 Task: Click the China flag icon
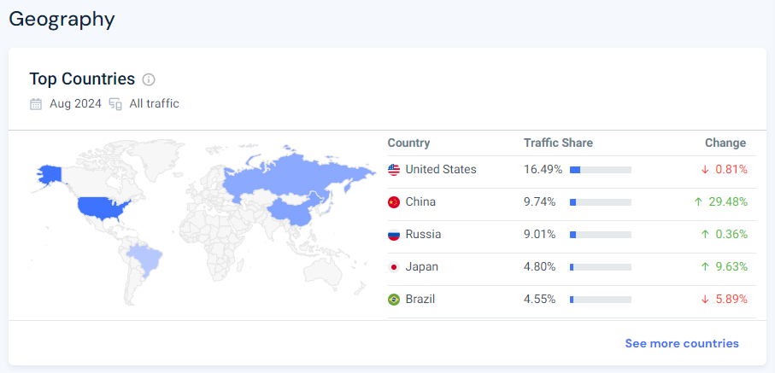(x=394, y=202)
